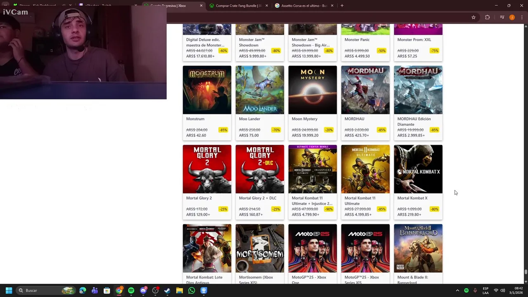Screen dimensions: 528x297
Task: Open the Mortal Glory 2 DLC cover
Action: click(260, 169)
